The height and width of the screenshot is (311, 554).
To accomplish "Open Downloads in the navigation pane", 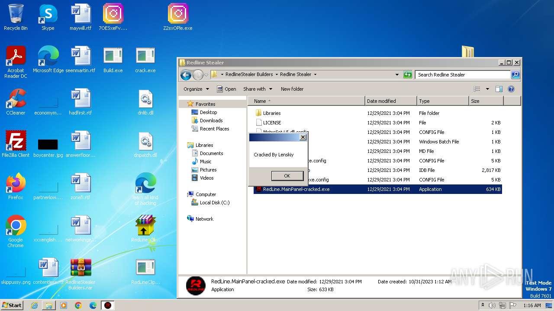I will tap(211, 121).
